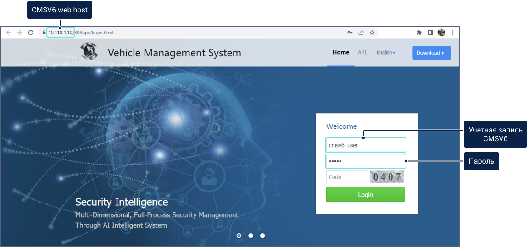The image size is (529, 247).
Task: Click the browser forward arrow
Action: pos(20,33)
